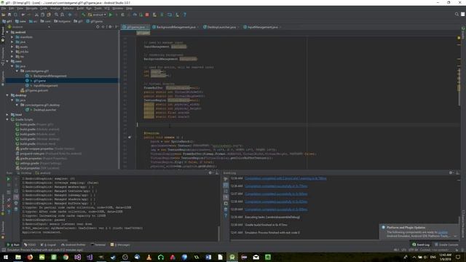
Task: Switch to DesktopLauncher.java tab
Action: point(221,27)
